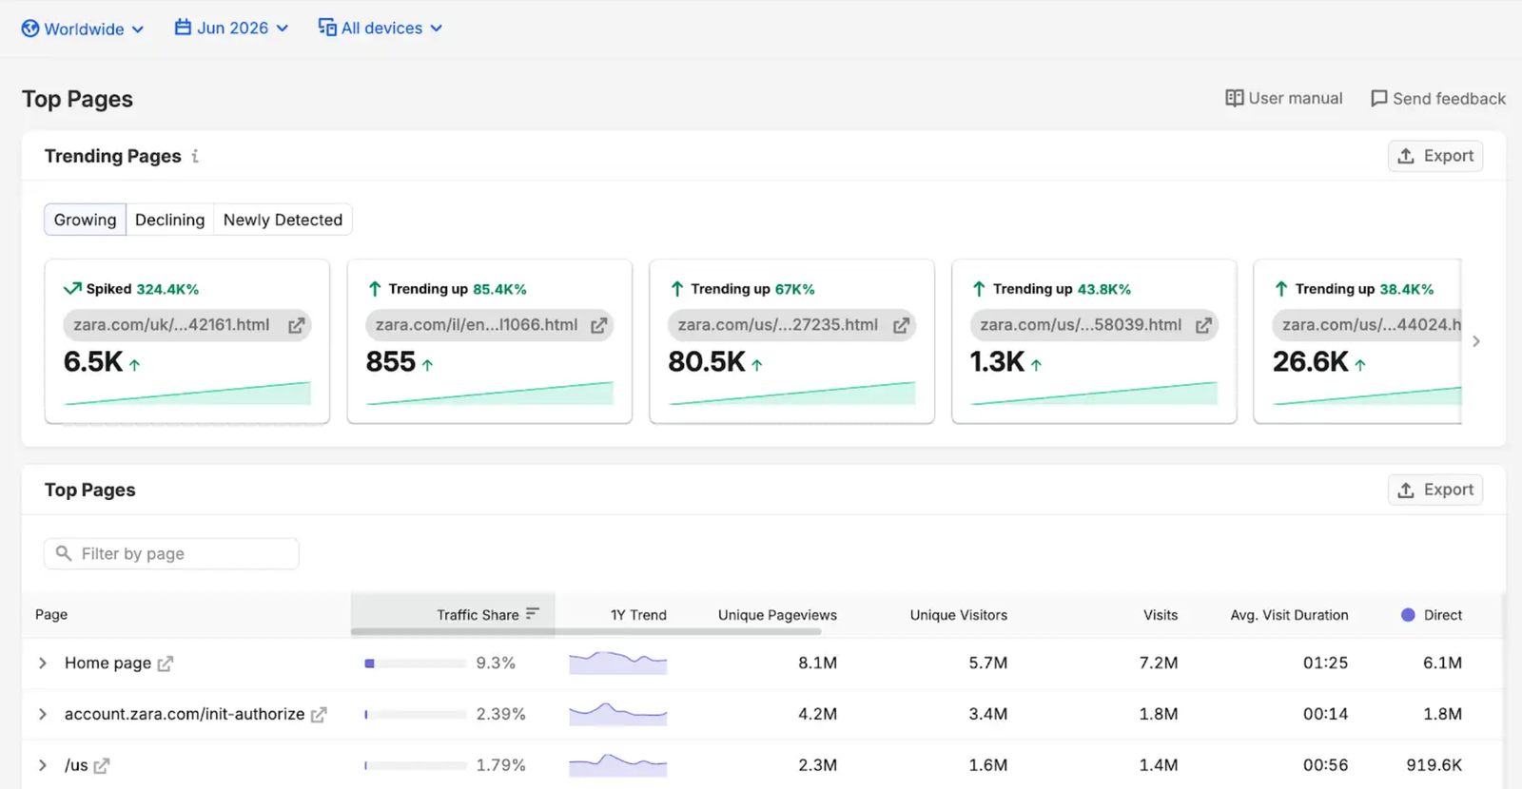Sort by Traffic Share column
The height and width of the screenshot is (789, 1522).
click(x=453, y=614)
